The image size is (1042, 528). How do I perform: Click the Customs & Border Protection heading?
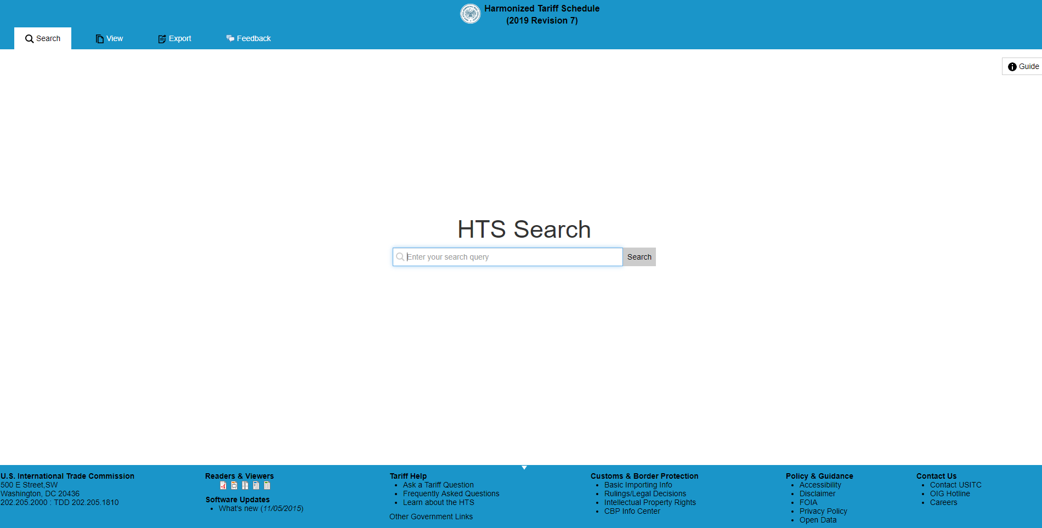[x=644, y=476]
